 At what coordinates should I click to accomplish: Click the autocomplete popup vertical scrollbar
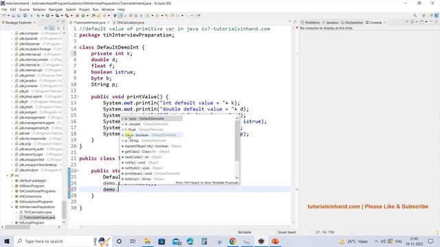tap(237, 141)
